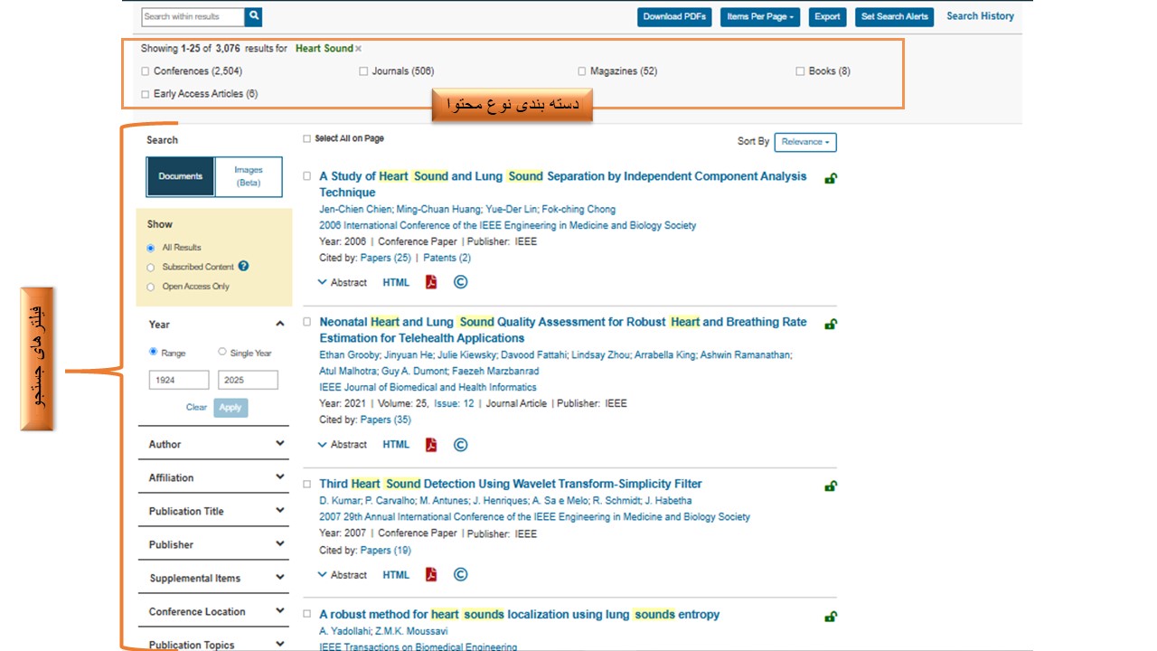Remove the Heart Sound search term
The height and width of the screenshot is (651, 1157).
(358, 49)
